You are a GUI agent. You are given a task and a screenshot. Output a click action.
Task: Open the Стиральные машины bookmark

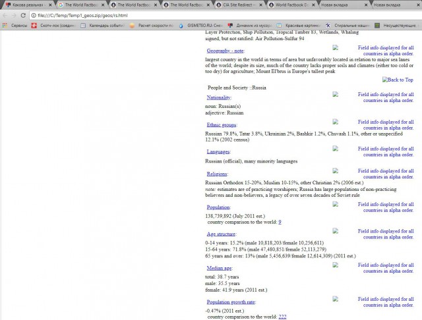pyautogui.click(x=347, y=25)
